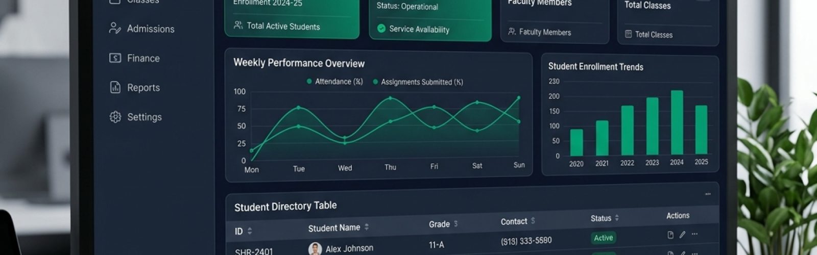Click the Thu peak data point
Screen dimensions: 817x255
(391, 98)
